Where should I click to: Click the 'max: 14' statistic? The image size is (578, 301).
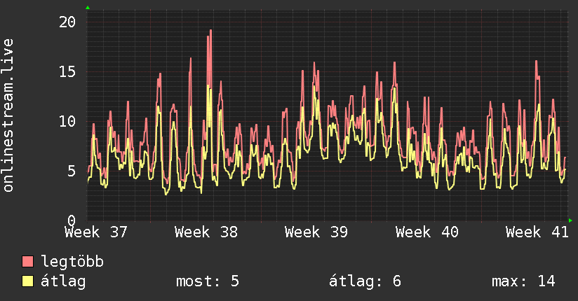point(523,281)
